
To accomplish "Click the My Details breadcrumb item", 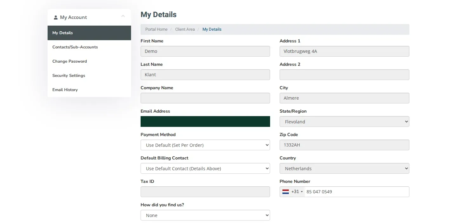I will click(212, 29).
